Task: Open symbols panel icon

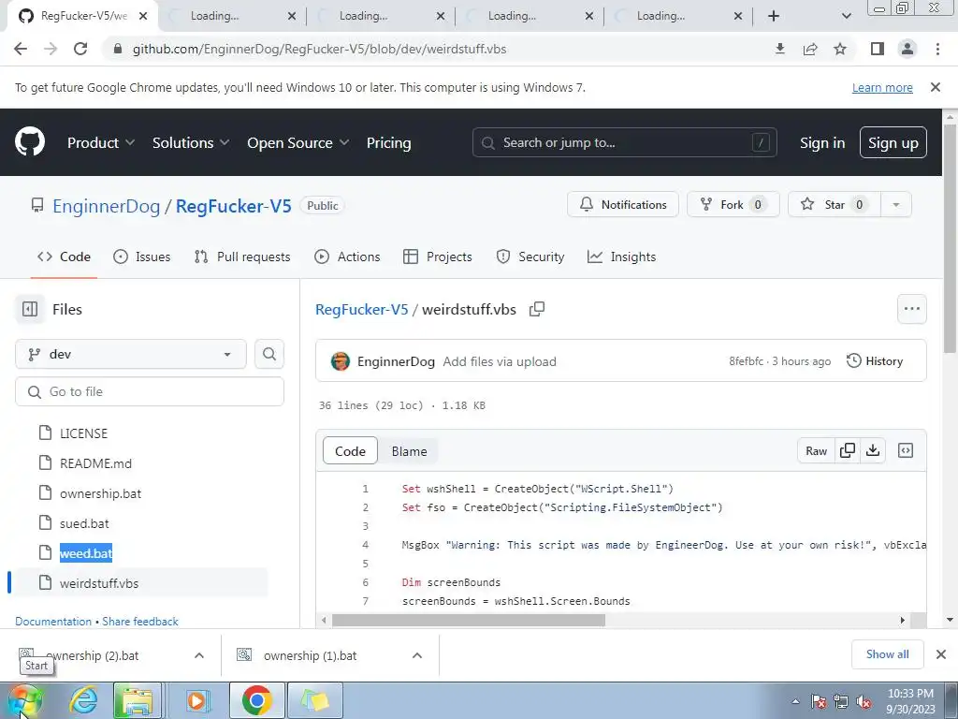Action: click(906, 450)
